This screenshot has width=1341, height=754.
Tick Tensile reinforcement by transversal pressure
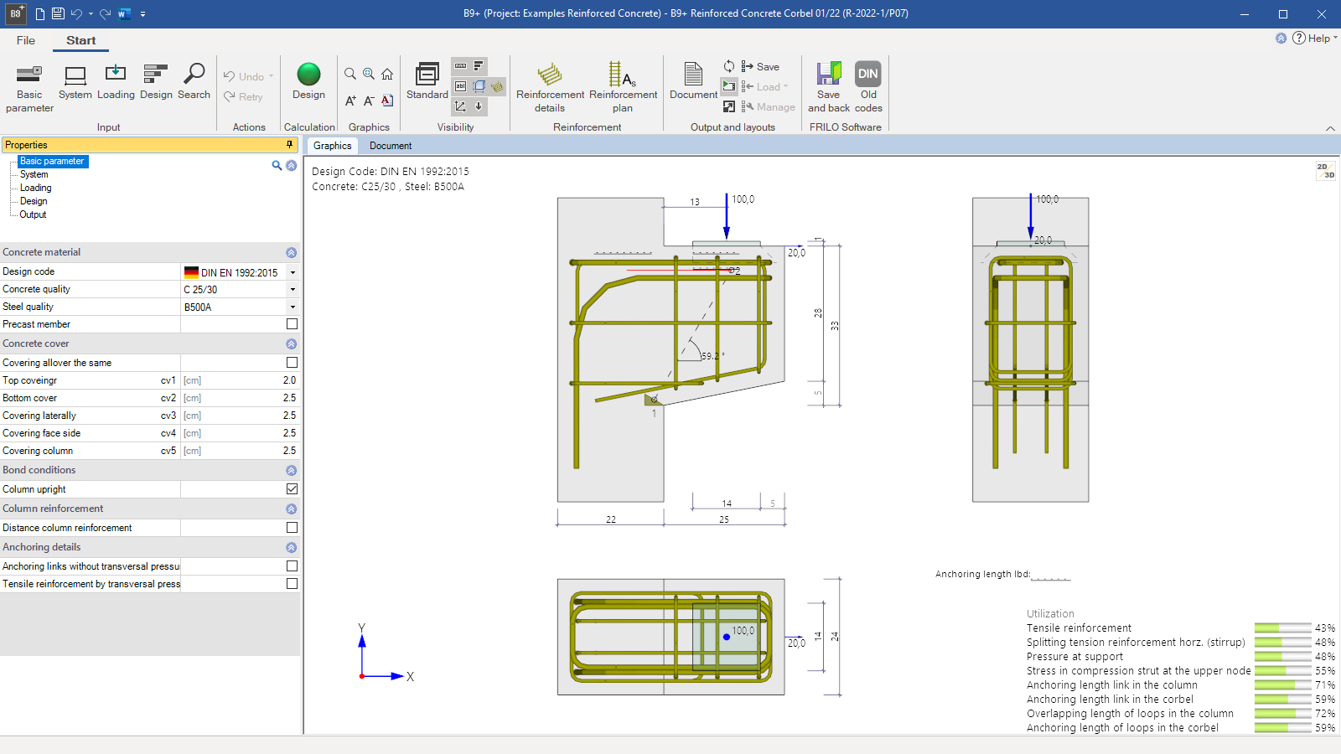[x=292, y=583]
